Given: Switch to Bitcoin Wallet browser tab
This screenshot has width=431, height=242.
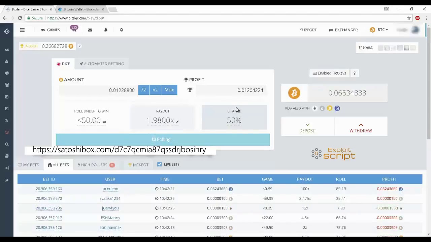Looking at the screenshot, I should [x=81, y=9].
